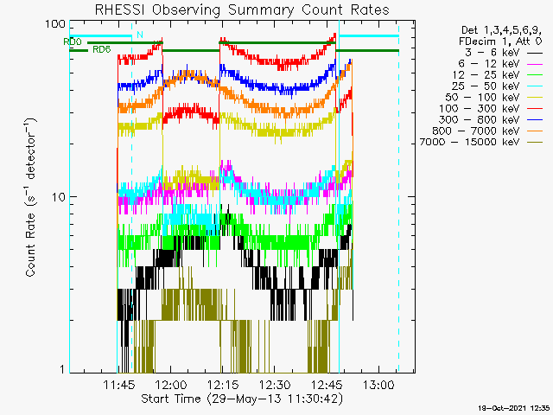The height and width of the screenshot is (415, 553).
Task: Click the cyan line swatch for 25 - 50 keV
Action: (535, 86)
